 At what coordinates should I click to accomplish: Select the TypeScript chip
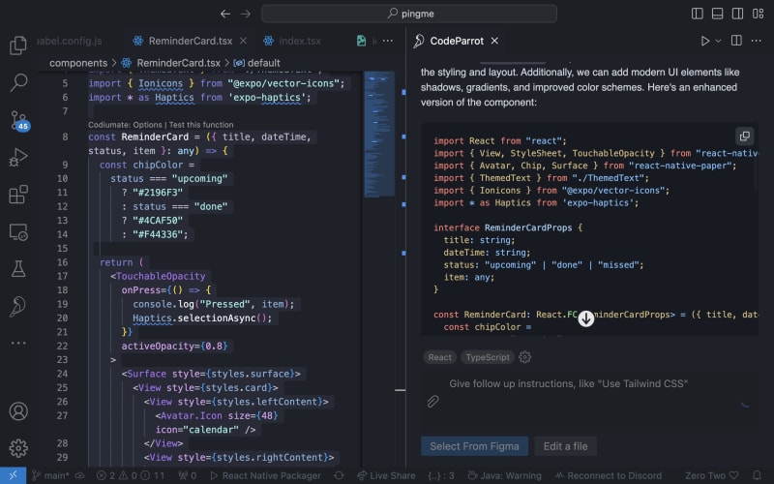(488, 357)
